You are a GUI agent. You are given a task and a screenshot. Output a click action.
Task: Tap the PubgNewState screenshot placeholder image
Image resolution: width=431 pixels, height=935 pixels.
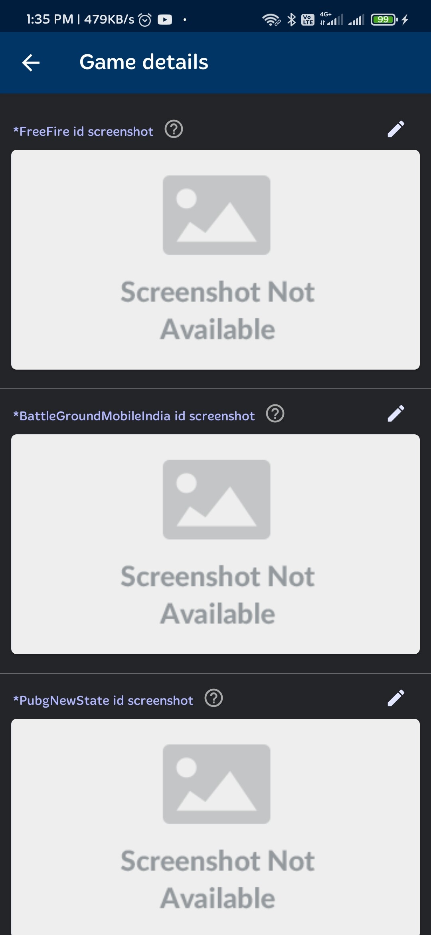pyautogui.click(x=215, y=827)
